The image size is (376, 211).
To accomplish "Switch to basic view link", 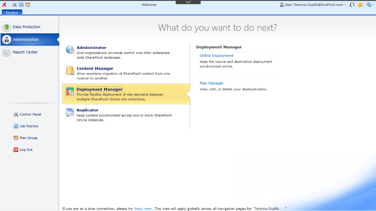I will click(x=143, y=209).
